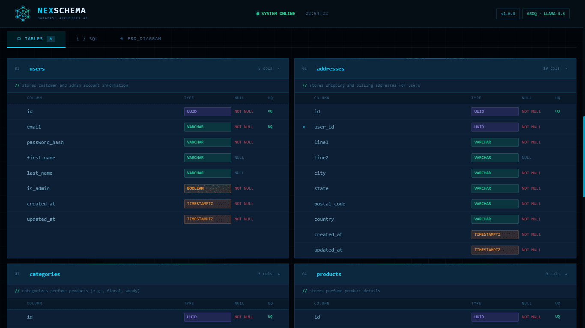Open the TABLES tab

click(x=36, y=39)
